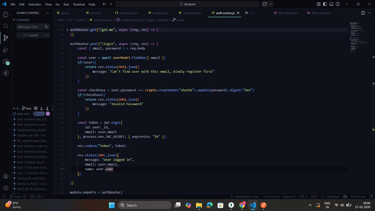Image resolution: width=375 pixels, height=211 pixels.
Task: Click the cloud publish icon on top commit
Action: tap(48, 114)
